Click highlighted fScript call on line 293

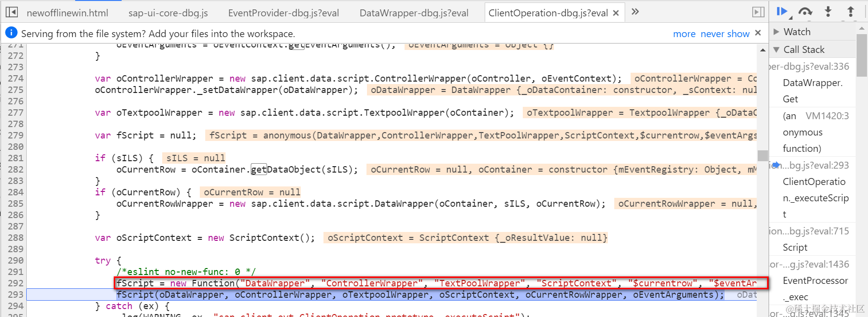point(420,294)
